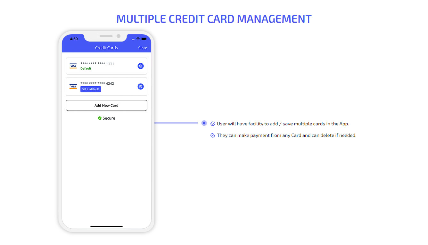Click the green Default label
The width and height of the screenshot is (428, 245).
[86, 68]
